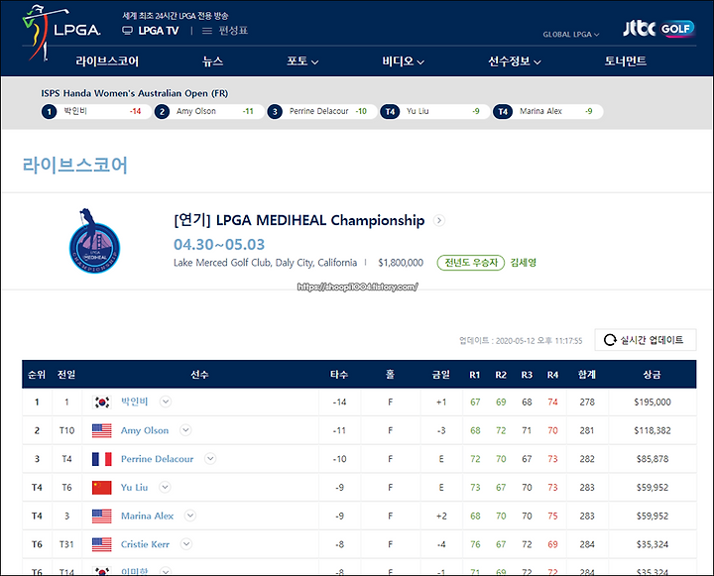This screenshot has width=714, height=576.
Task: Click Perrine Delacour's total 282
Action: pyautogui.click(x=587, y=459)
